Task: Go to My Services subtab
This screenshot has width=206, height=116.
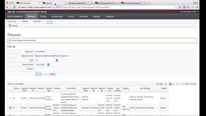Action: coord(12,21)
